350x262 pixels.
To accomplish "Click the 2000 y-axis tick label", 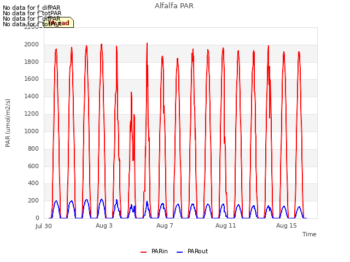I will (x=32, y=45).
